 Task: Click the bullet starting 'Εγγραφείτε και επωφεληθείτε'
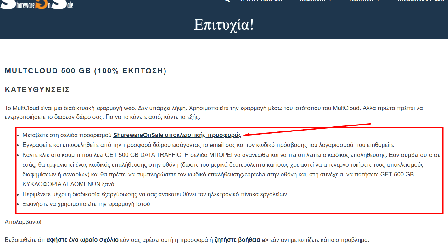point(208,145)
